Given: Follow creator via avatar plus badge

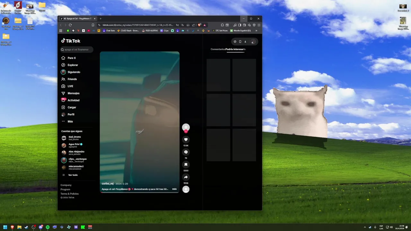Looking at the screenshot, I should pos(186,131).
